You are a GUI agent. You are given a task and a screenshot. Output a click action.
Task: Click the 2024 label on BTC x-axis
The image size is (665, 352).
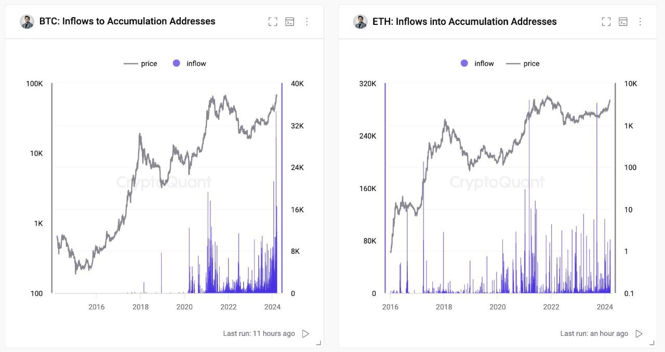click(272, 307)
